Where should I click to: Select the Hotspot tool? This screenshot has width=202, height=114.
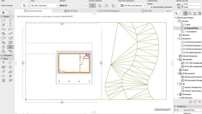10,76
